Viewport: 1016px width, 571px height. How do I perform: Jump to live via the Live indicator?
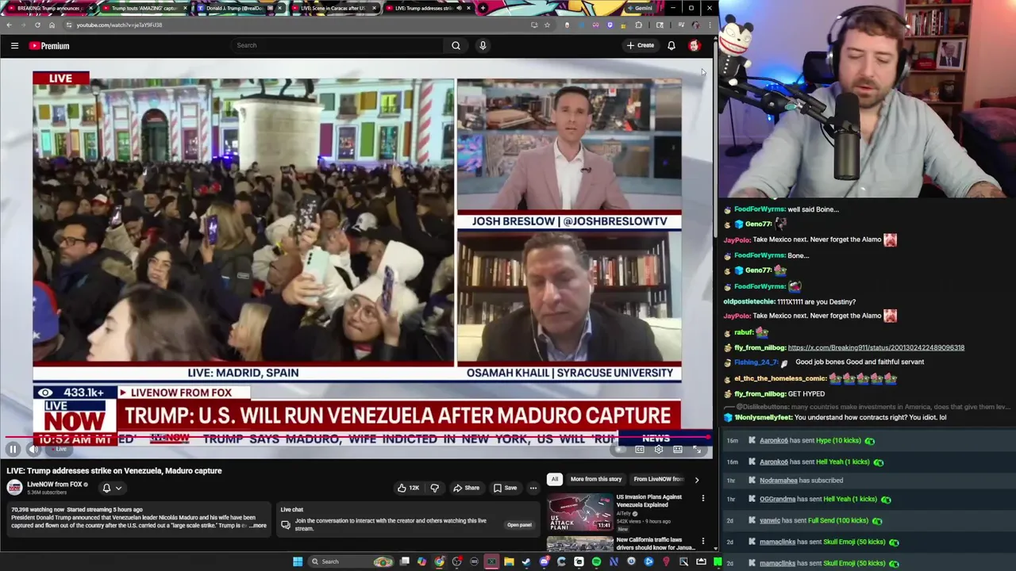[x=60, y=450]
